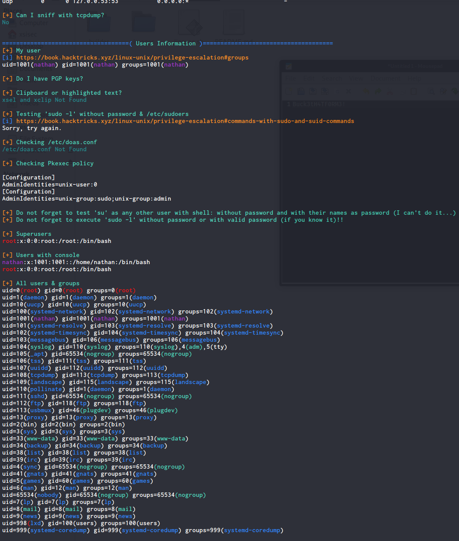Click the 'uid=100(systemd-network)' row
This screenshot has width=459, height=541.
pyautogui.click(x=138, y=312)
